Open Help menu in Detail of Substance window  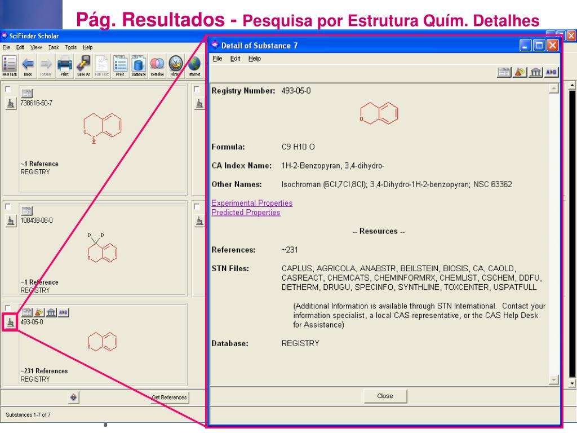[254, 59]
